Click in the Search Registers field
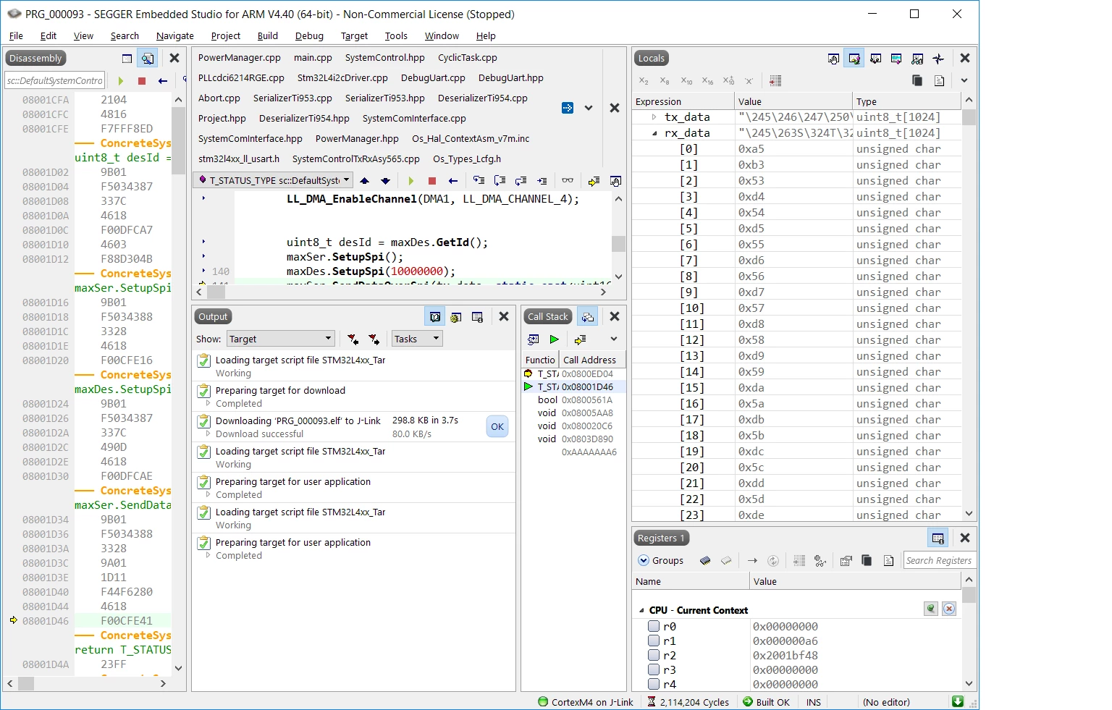The image size is (1112, 710). coord(939,560)
